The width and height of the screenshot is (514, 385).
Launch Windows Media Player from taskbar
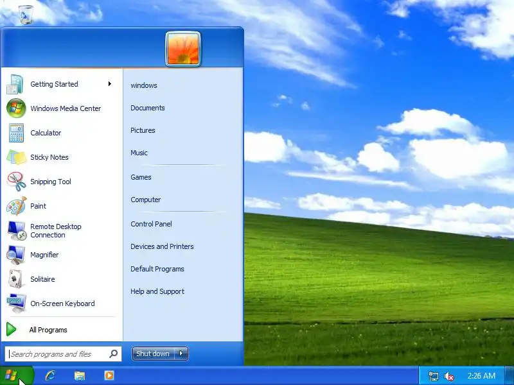coord(109,375)
